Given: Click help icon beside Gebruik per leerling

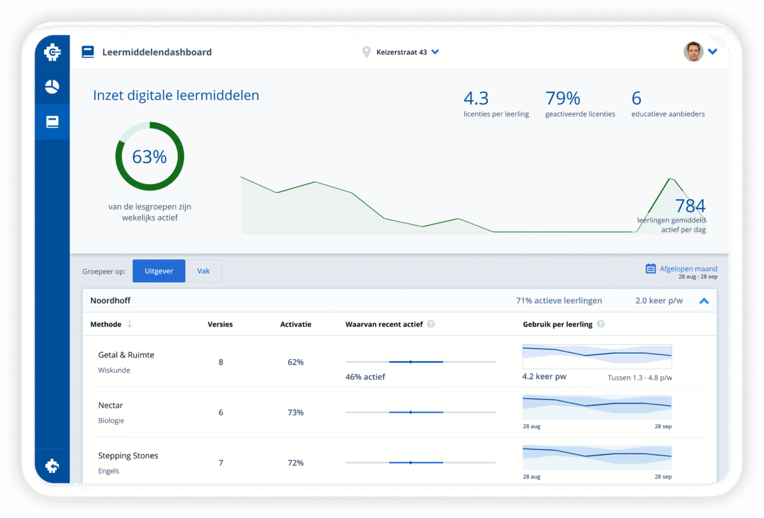Looking at the screenshot, I should click(x=600, y=324).
